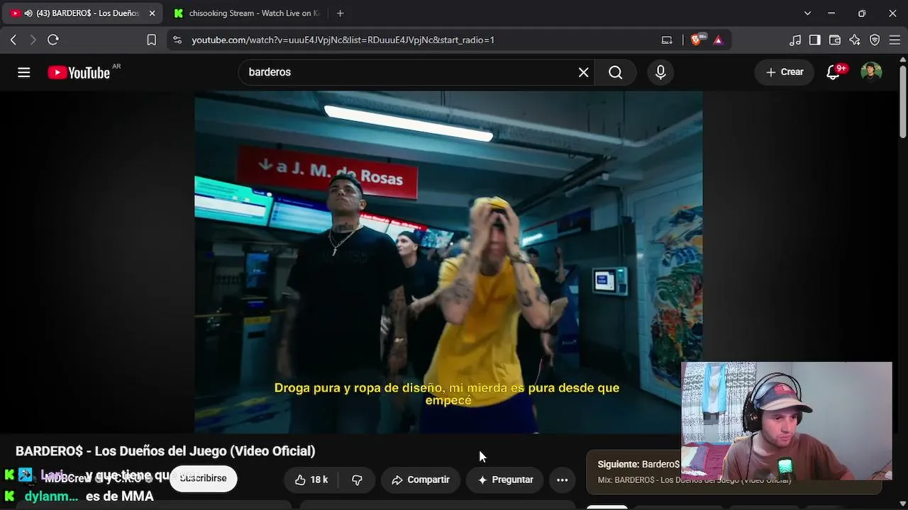Open the browser main menu

[895, 40]
